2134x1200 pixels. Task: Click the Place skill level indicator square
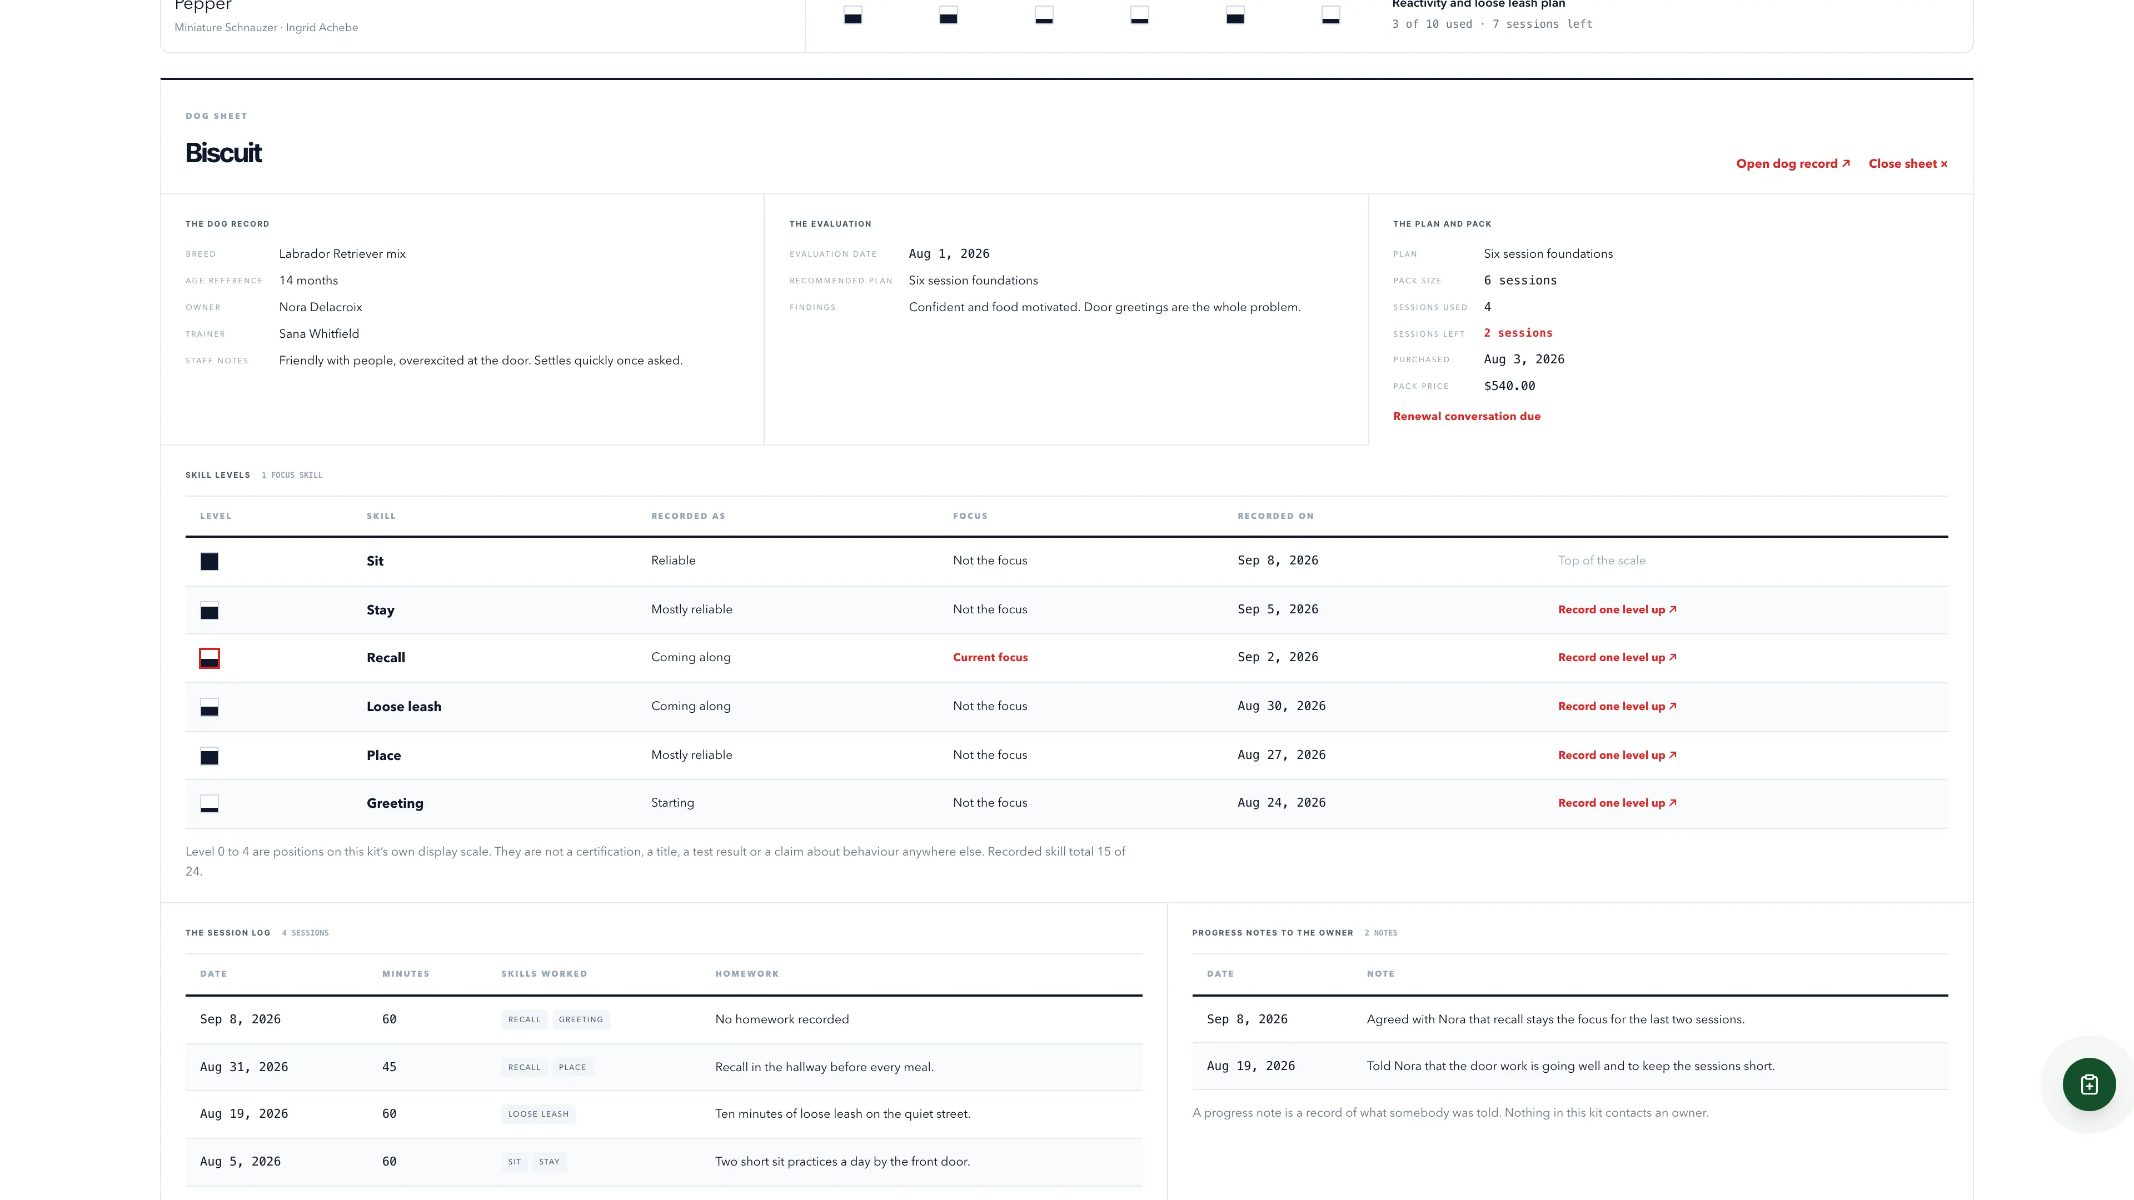(210, 756)
